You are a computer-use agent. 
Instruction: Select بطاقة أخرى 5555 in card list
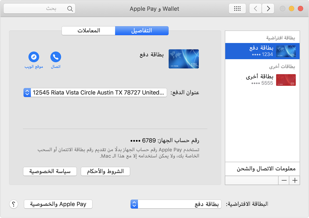point(262,80)
